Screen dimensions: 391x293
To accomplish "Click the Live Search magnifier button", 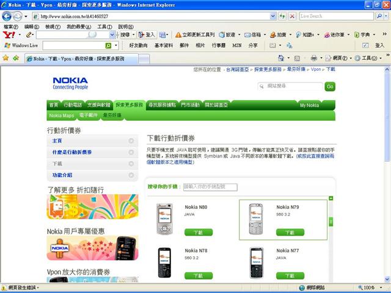I will point(379,16).
